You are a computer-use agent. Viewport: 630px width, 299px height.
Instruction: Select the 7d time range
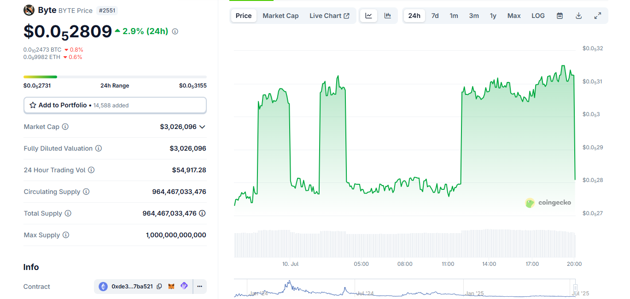click(x=435, y=16)
